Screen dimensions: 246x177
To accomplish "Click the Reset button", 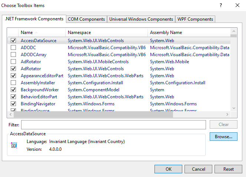I will pyautogui.click(x=228, y=169).
